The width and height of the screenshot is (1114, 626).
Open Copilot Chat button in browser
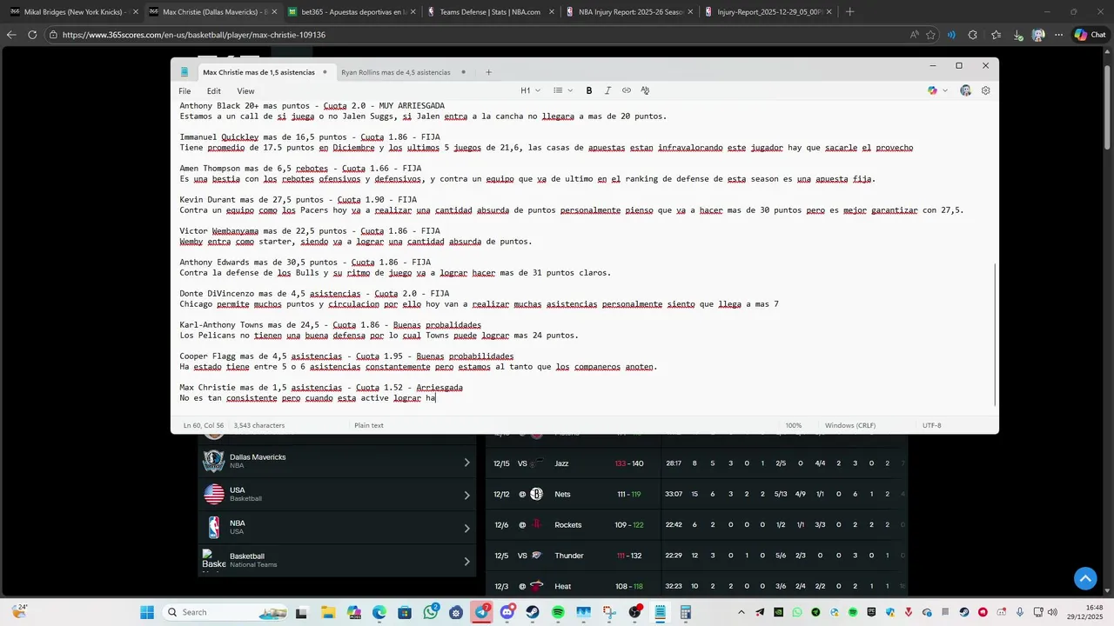coord(1090,35)
